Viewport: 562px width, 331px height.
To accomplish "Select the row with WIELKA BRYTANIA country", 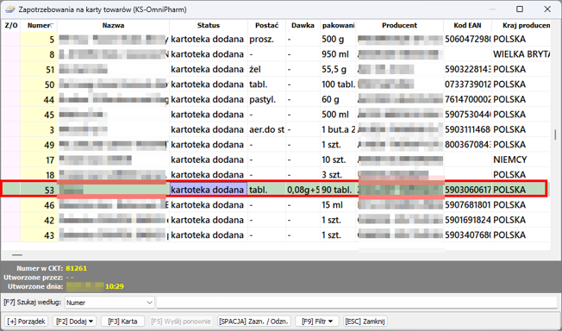I will click(x=276, y=54).
